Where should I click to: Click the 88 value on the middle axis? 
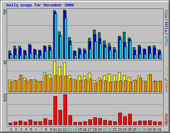[5, 63]
